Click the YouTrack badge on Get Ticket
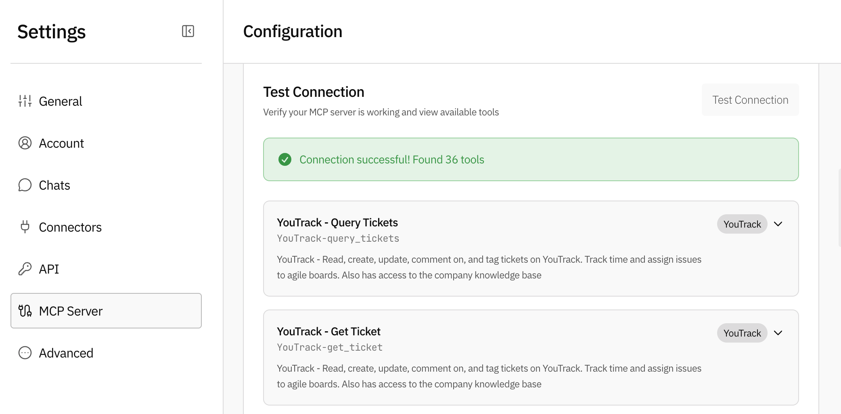Image resolution: width=841 pixels, height=414 pixels. pos(742,333)
